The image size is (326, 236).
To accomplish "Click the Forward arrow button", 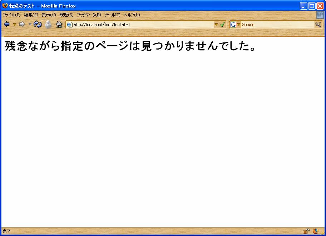I will [x=22, y=24].
